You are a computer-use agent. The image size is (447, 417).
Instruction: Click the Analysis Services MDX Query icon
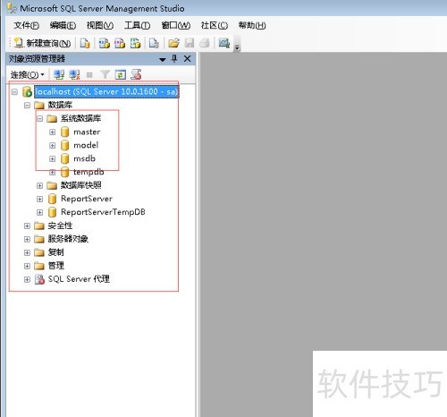coord(105,43)
